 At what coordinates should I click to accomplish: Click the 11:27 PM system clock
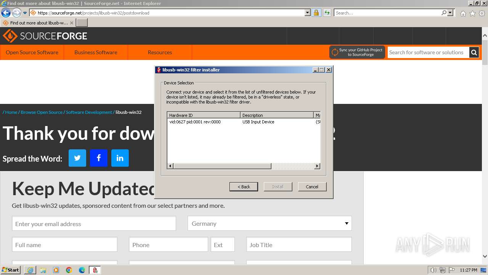[x=468, y=270]
